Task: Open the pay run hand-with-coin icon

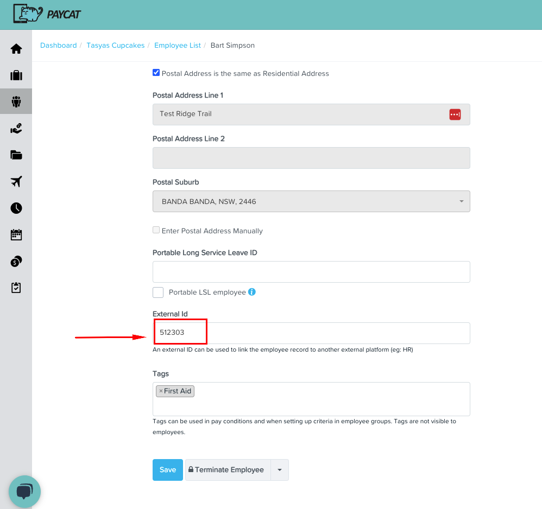Action: click(16, 128)
